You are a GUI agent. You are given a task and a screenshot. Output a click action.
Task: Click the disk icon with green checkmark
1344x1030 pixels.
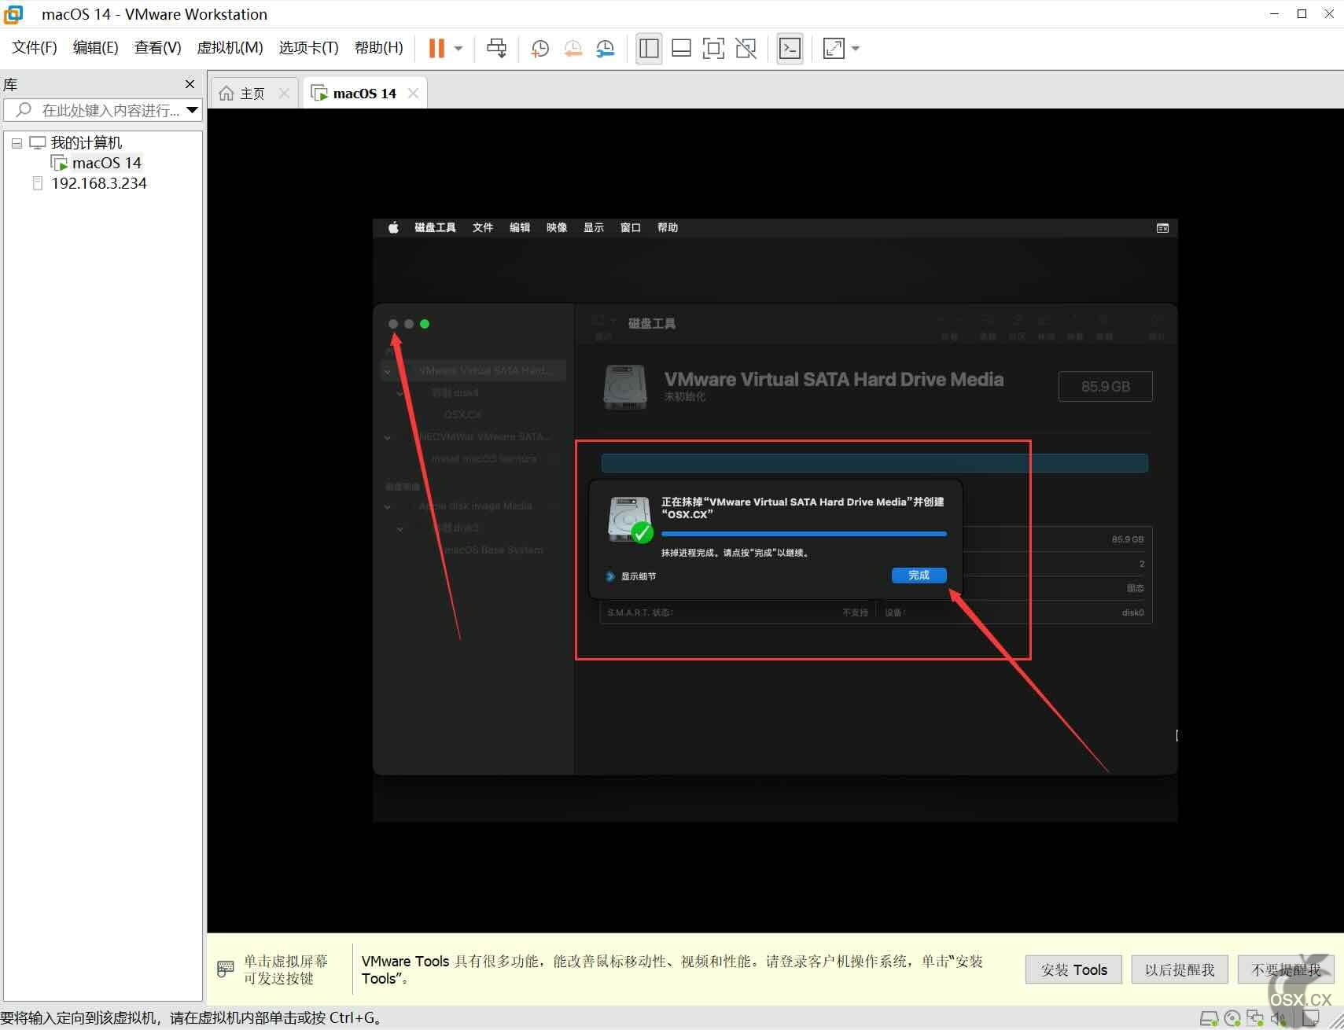(x=630, y=520)
